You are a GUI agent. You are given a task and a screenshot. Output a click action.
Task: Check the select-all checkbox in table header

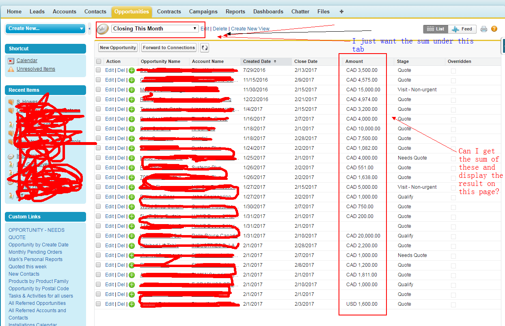coord(98,61)
